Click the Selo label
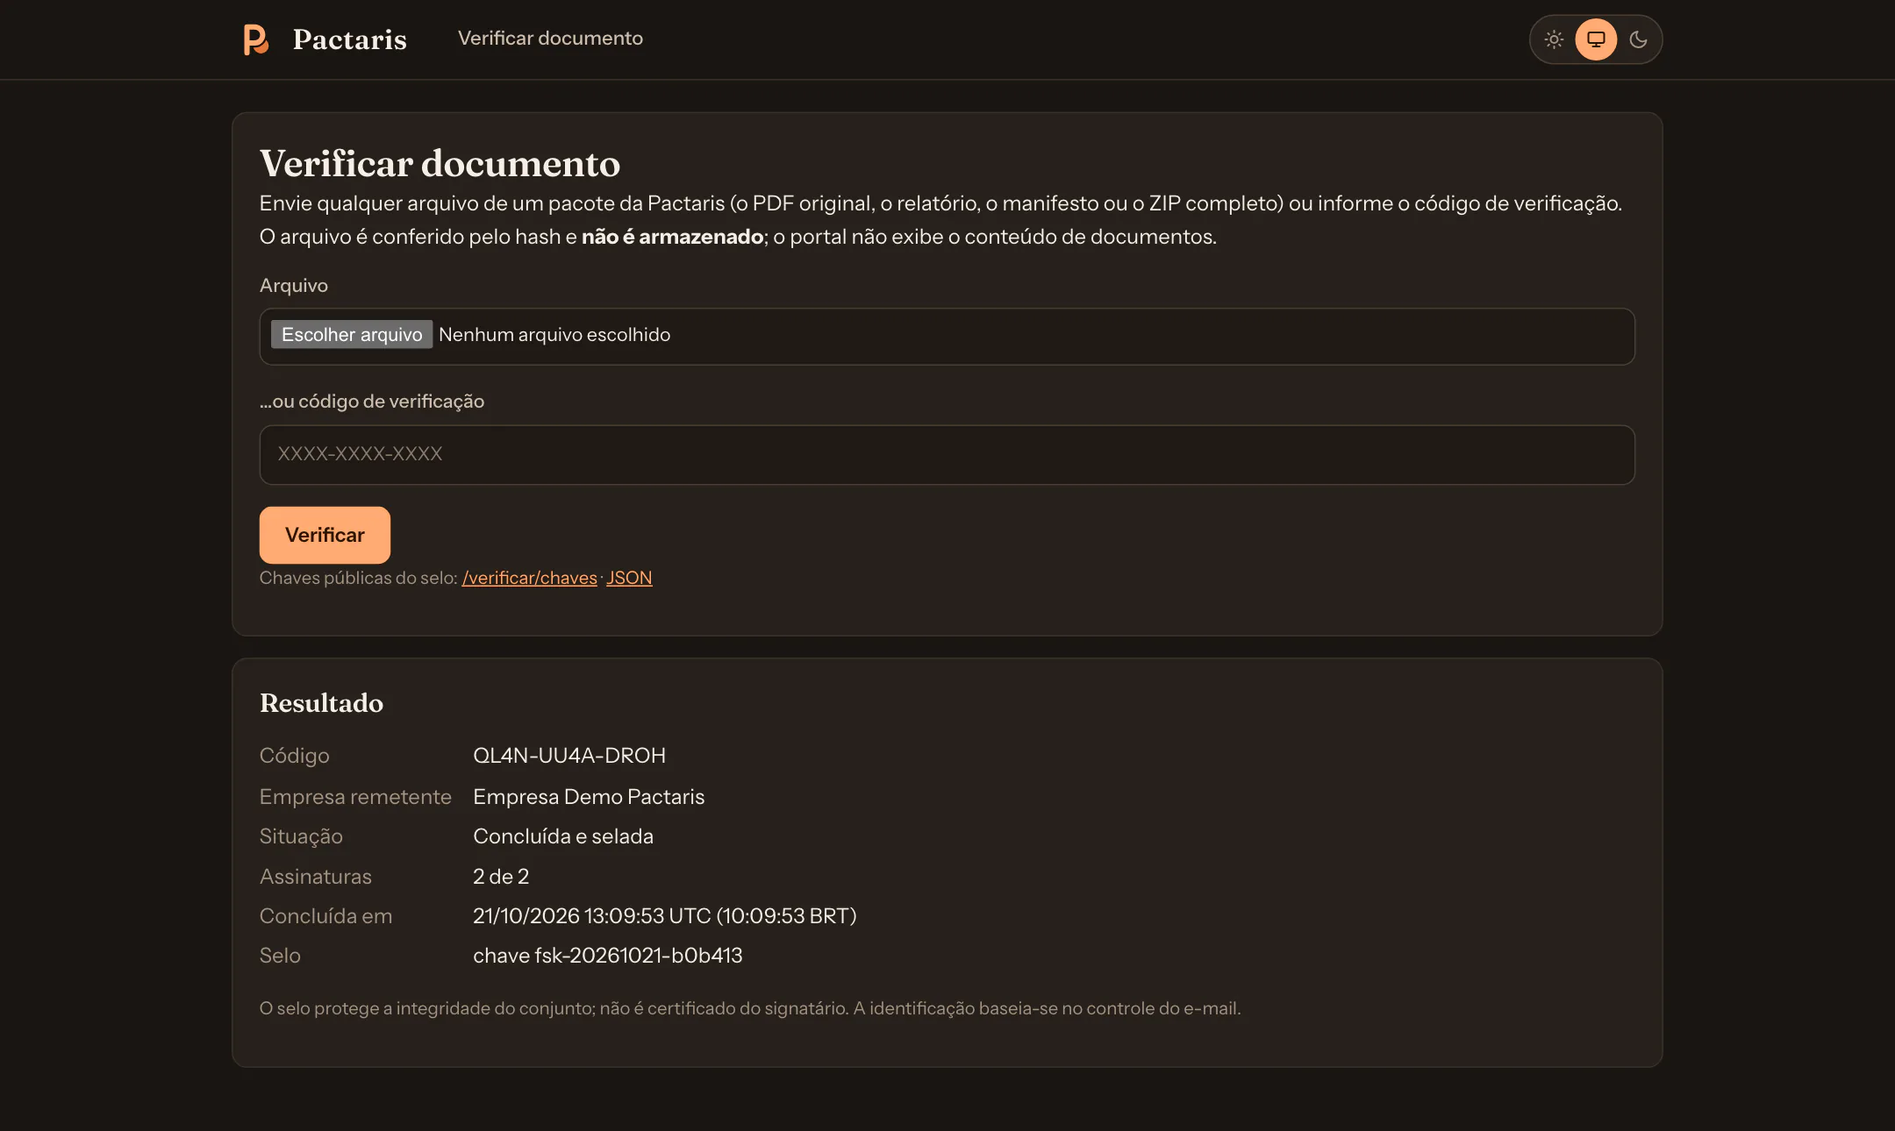Screen dimensions: 1895x1131 pyautogui.click(x=280, y=956)
